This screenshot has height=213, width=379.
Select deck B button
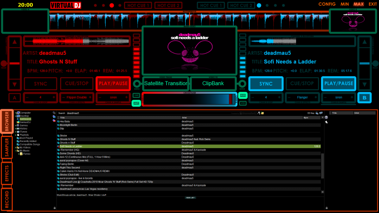coord(364,98)
